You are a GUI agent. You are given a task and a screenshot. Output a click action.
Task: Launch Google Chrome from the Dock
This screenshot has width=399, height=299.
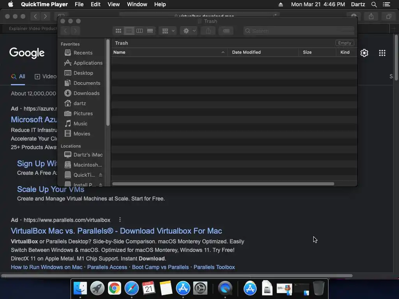point(115,288)
